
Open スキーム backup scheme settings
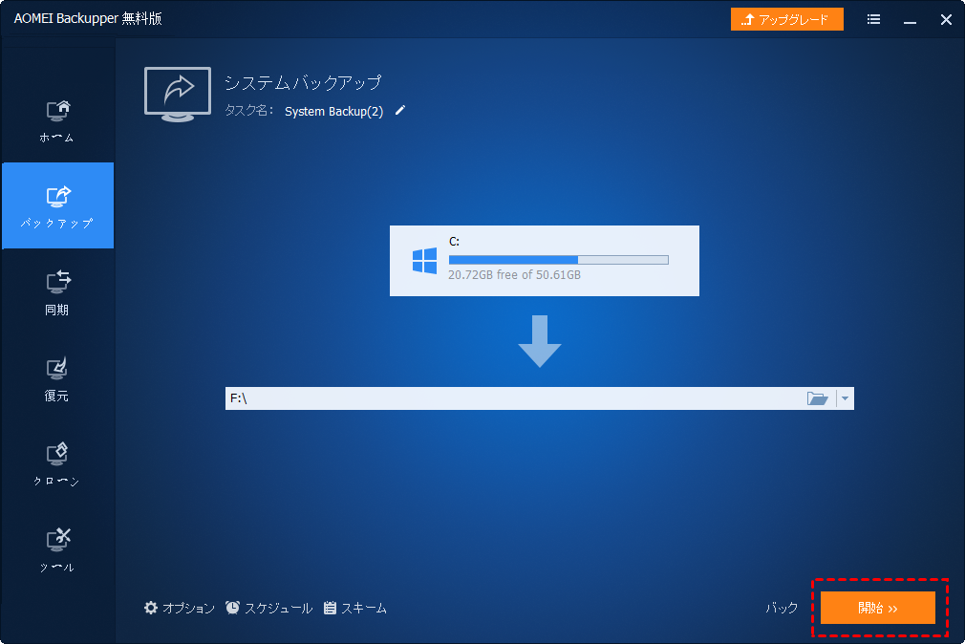355,609
